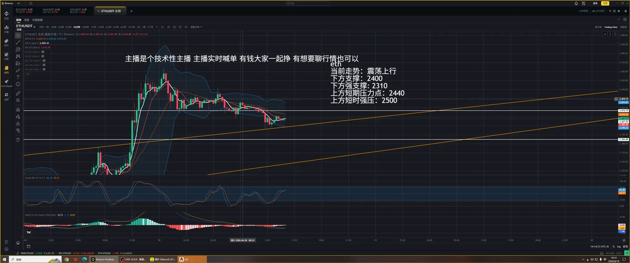This screenshot has height=263, width=630.
Task: Open the Markets (行情) sidebar section
Action: 6,29
